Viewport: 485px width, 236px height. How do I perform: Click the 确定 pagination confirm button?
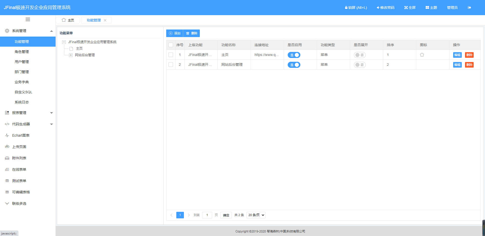(226, 215)
